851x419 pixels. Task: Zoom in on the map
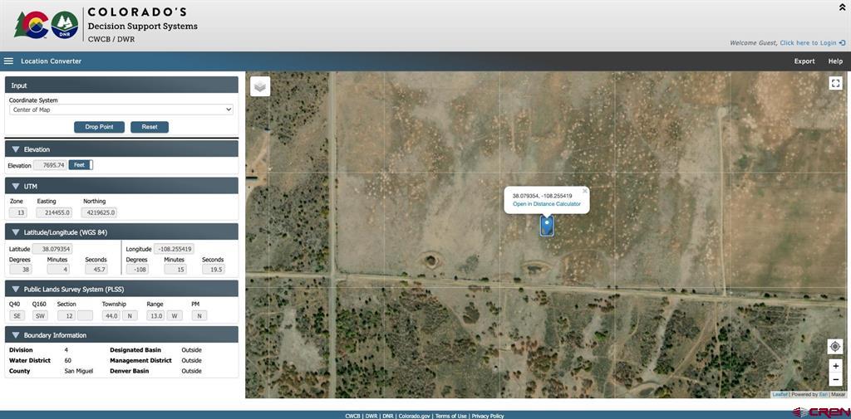pyautogui.click(x=835, y=366)
